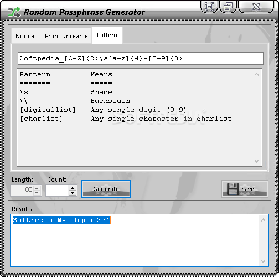Increase the Length value with up arrow

click(x=37, y=188)
